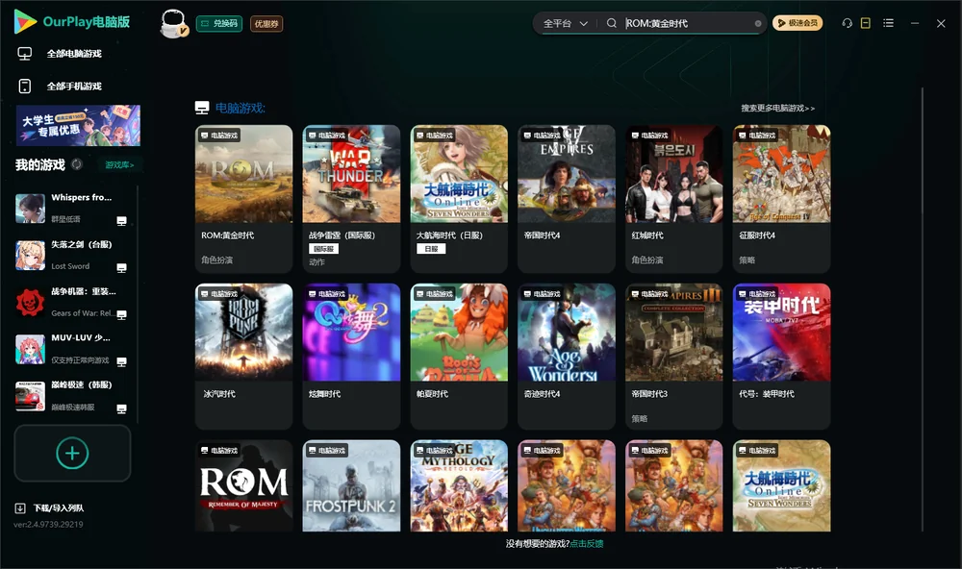
Task: Open the customer service headset icon
Action: pos(847,23)
